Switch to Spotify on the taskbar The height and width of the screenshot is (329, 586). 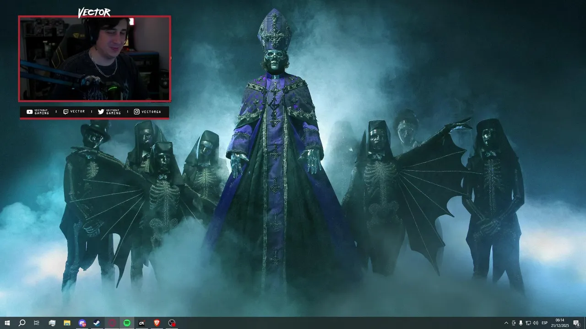(127, 323)
